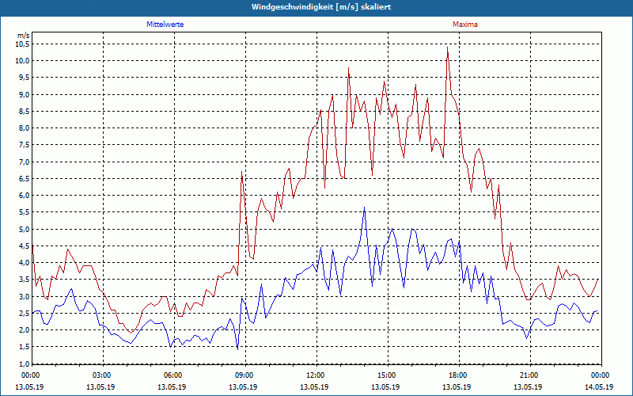Click the y-axis value '9,5'
Viewport: 633px width, 396px height.
tap(25, 77)
